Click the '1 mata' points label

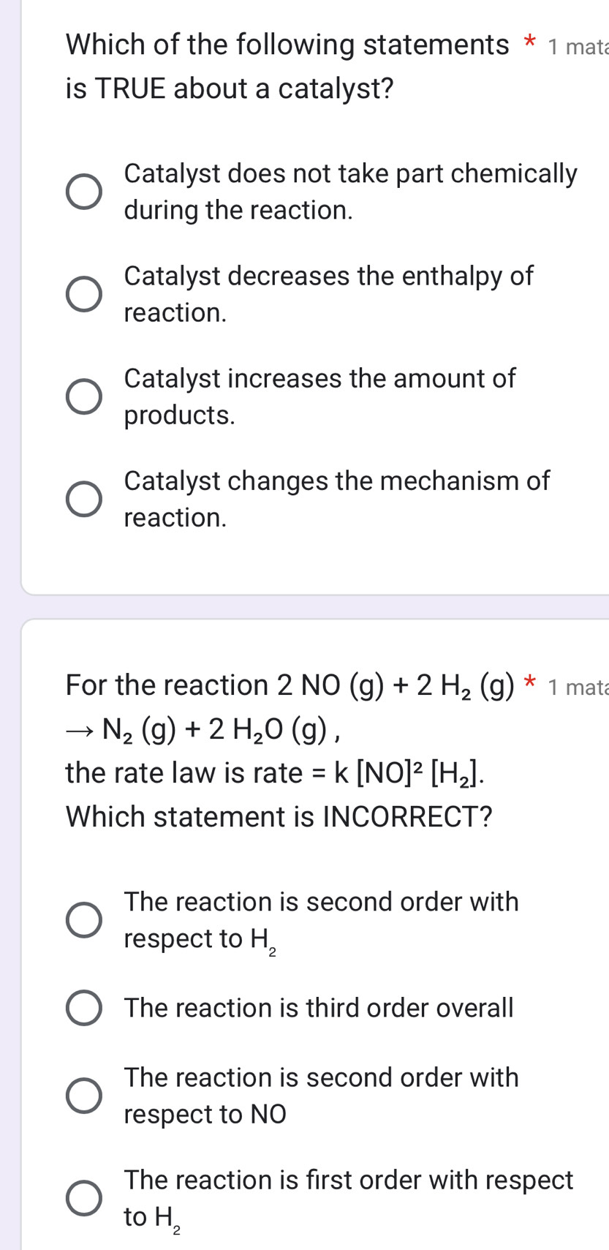tap(580, 45)
